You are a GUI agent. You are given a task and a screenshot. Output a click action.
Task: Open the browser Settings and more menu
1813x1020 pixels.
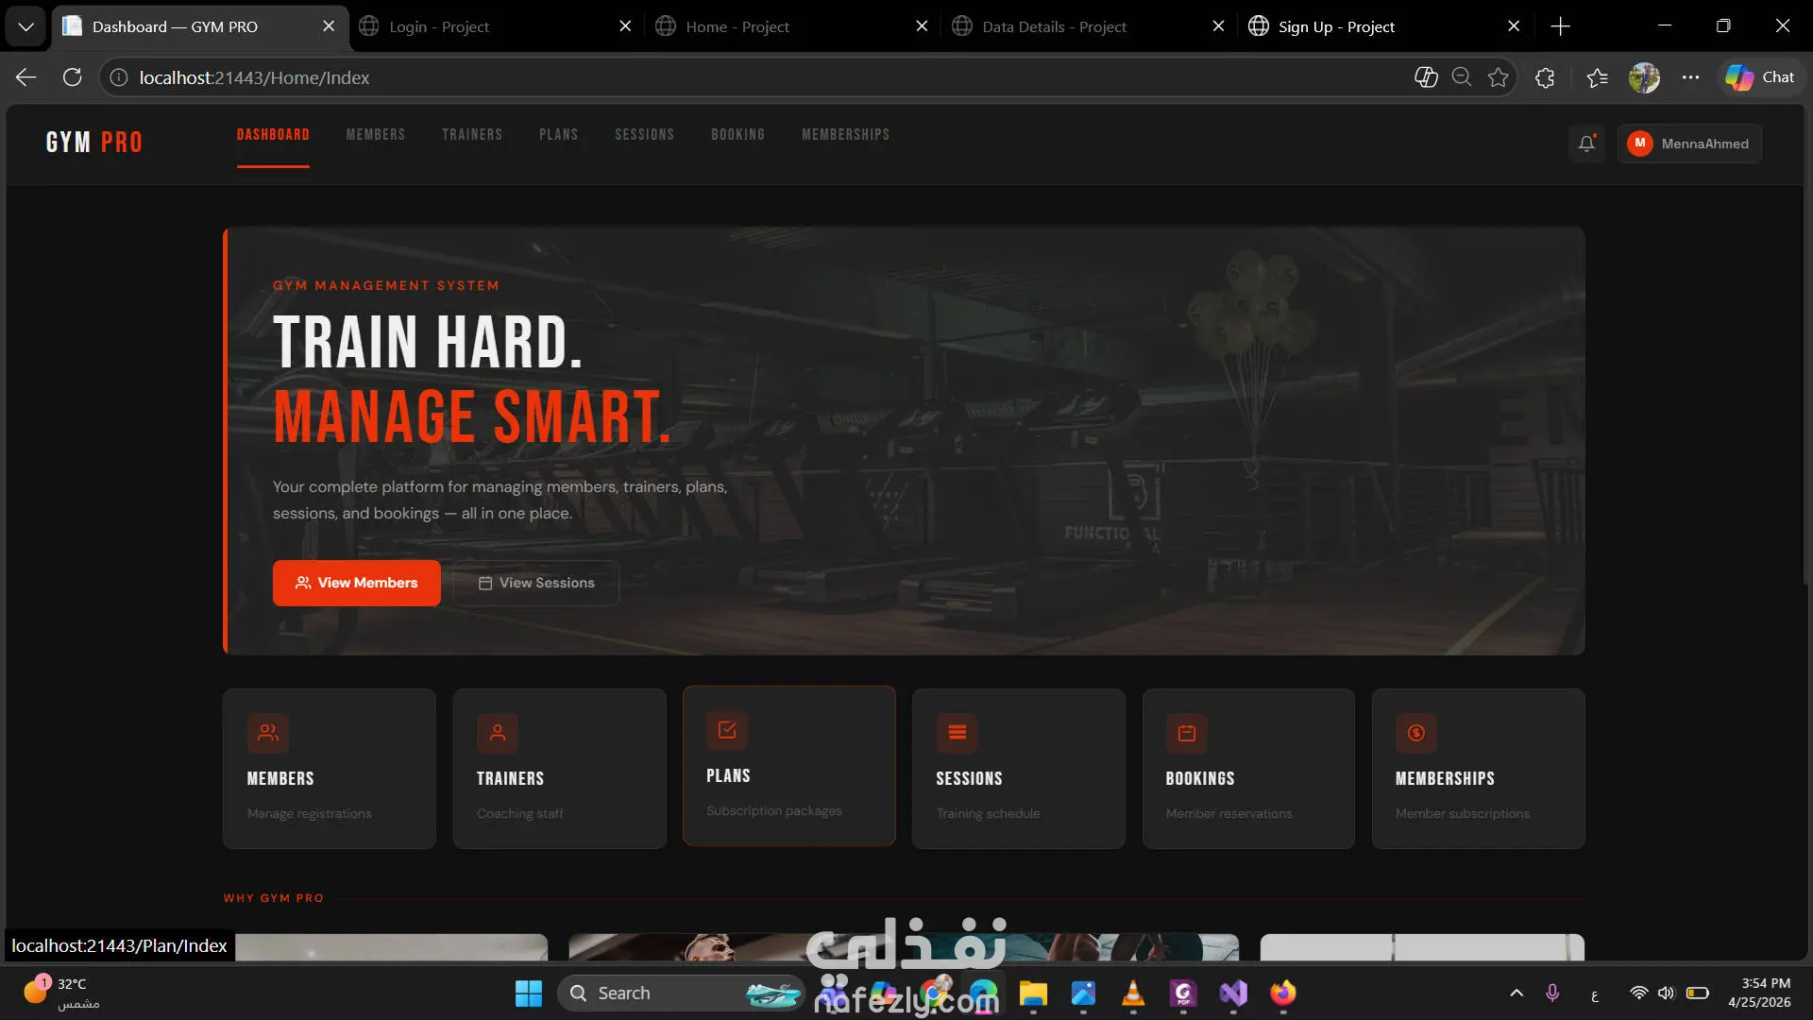click(1690, 77)
